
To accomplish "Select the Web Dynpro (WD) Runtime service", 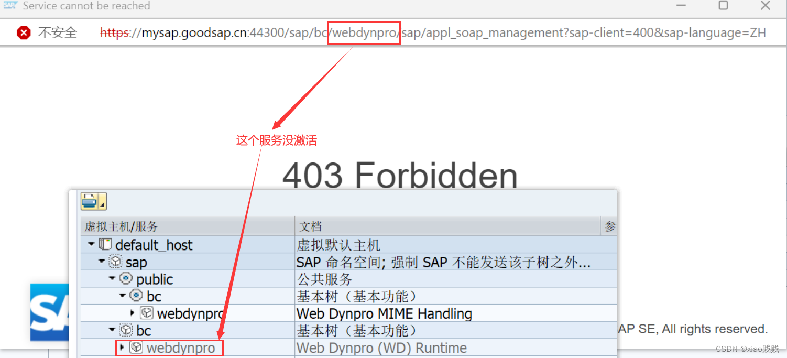I will (x=181, y=348).
